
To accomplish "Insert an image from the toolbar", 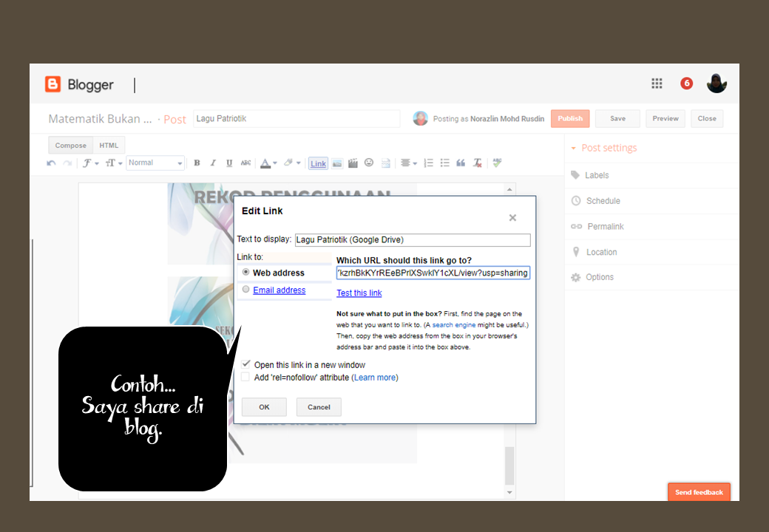I will [x=337, y=163].
